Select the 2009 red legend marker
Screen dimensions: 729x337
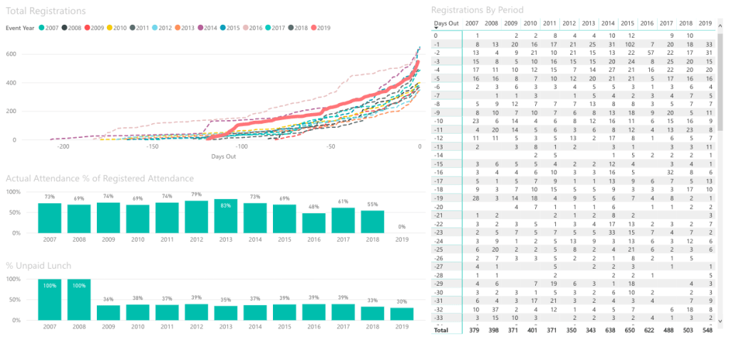(87, 28)
